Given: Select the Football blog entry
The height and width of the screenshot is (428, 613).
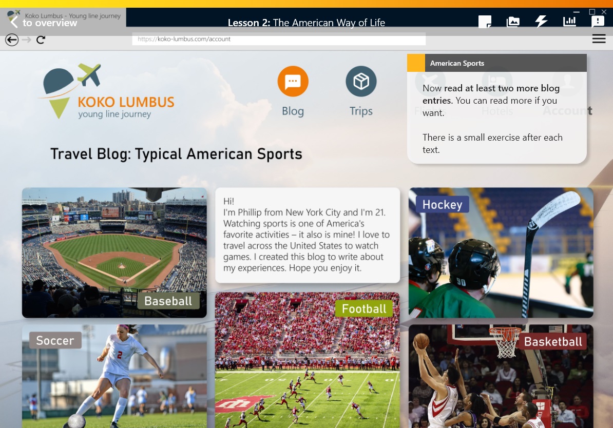Looking at the screenshot, I should click(x=307, y=359).
